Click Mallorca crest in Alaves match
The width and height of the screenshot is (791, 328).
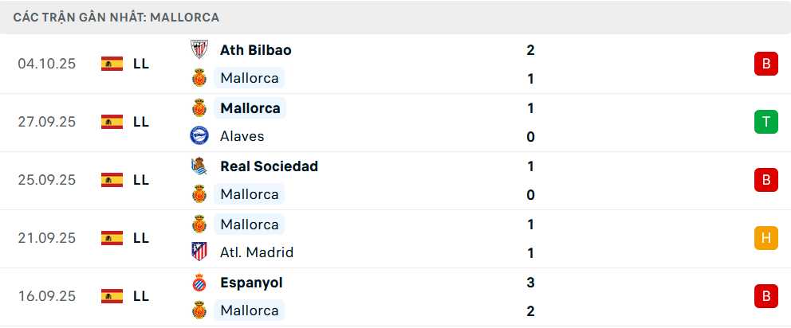[199, 108]
